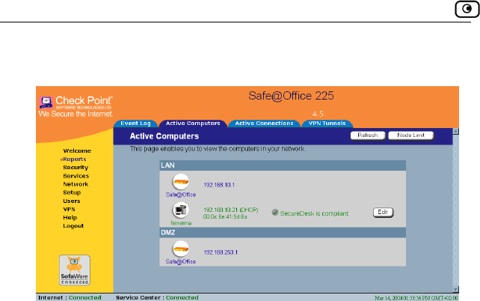The width and height of the screenshot is (480, 301).
Task: Open the VPN Tunnels tab
Action: [327, 124]
